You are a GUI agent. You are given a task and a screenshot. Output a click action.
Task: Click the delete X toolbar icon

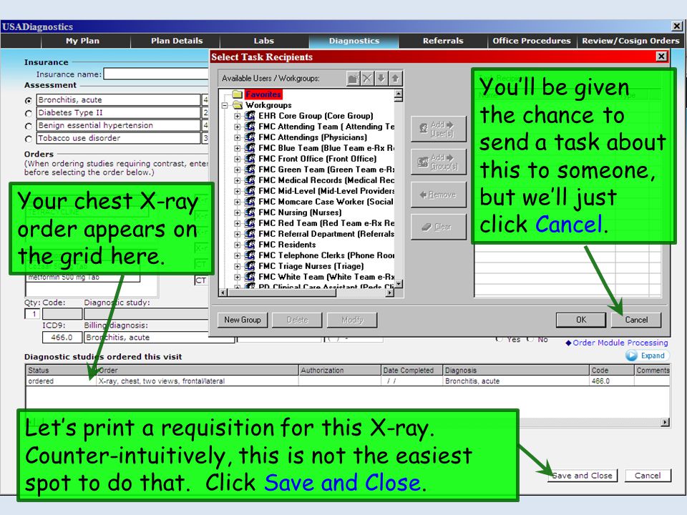tap(367, 79)
